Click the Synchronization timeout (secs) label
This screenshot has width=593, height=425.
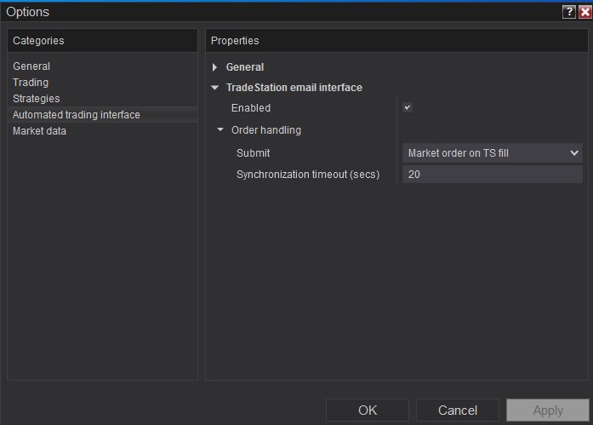point(308,175)
